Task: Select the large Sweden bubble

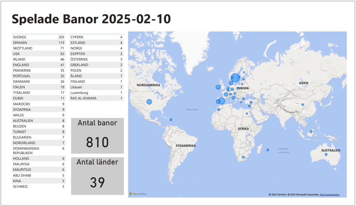Action: pos(235,78)
